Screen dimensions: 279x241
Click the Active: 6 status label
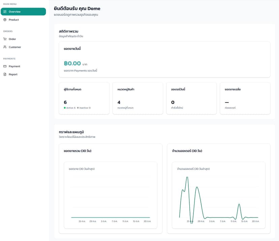coord(71,108)
